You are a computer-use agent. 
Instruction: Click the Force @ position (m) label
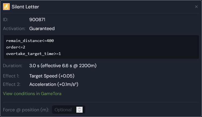click(26, 110)
